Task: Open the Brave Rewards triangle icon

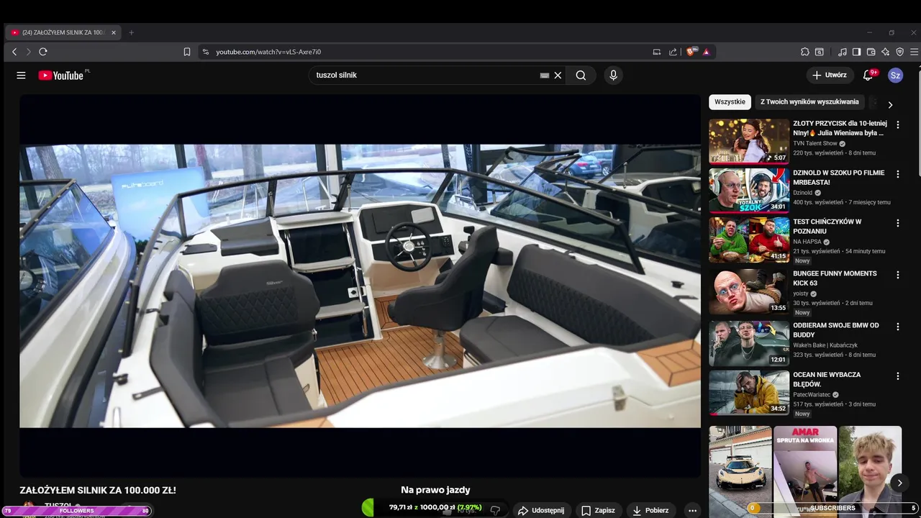Action: pyautogui.click(x=706, y=52)
